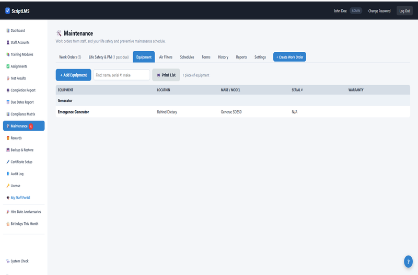The image size is (418, 275).
Task: Click the Backup & Restore disk icon
Action: coord(8,150)
